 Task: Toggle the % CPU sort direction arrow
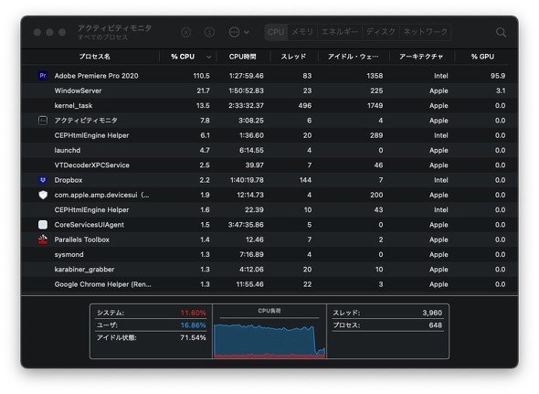click(208, 57)
